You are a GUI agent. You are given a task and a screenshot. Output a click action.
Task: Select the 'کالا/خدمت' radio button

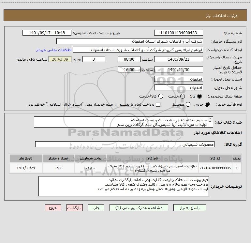[x=161, y=96]
